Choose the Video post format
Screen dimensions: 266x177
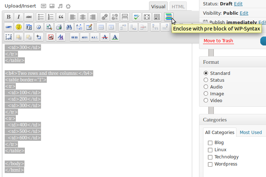(x=206, y=100)
